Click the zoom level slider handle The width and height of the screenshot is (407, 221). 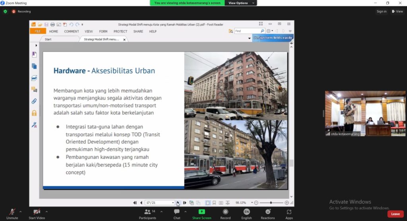coord(271,203)
